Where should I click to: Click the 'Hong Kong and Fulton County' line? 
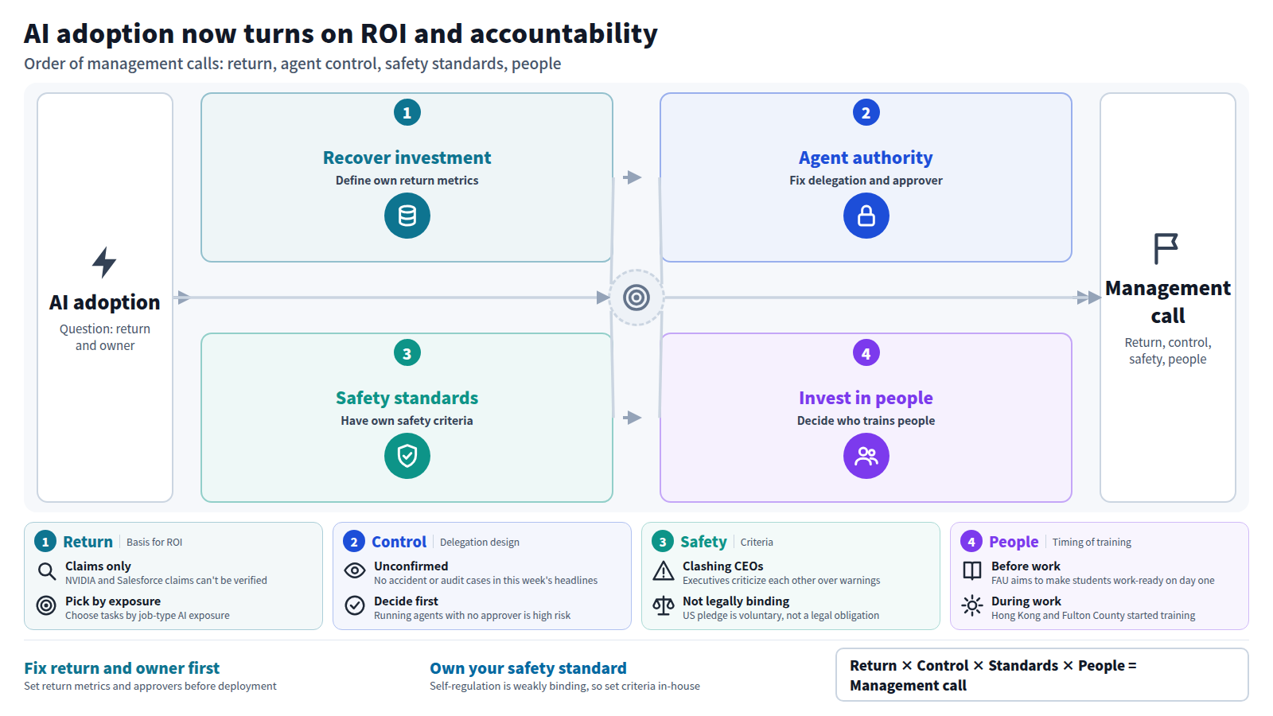click(1093, 616)
